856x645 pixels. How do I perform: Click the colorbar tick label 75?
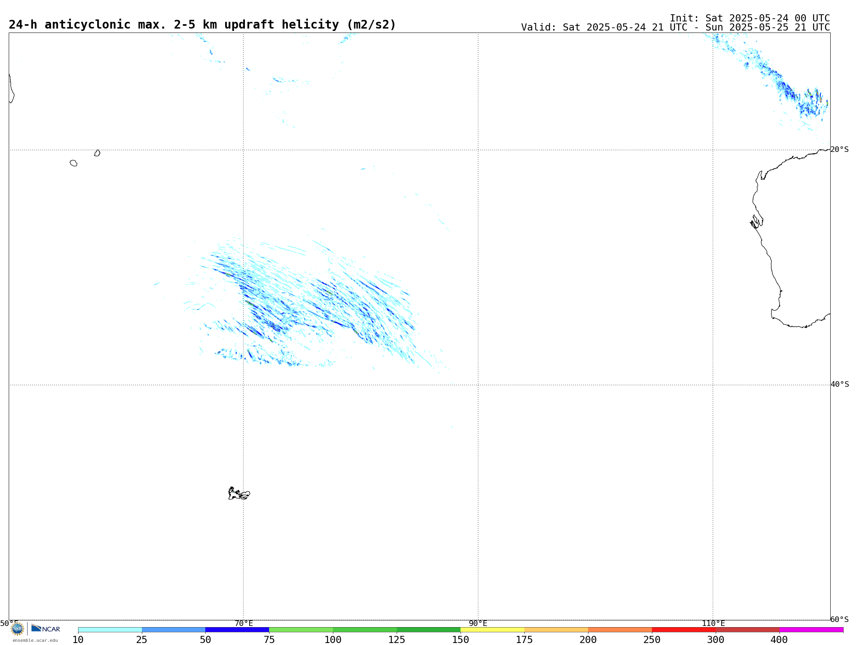pos(269,640)
